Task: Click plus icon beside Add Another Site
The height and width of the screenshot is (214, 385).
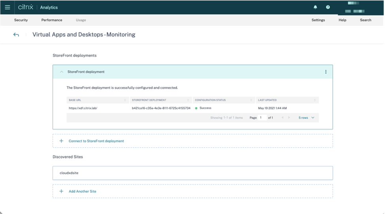Action: click(x=61, y=191)
